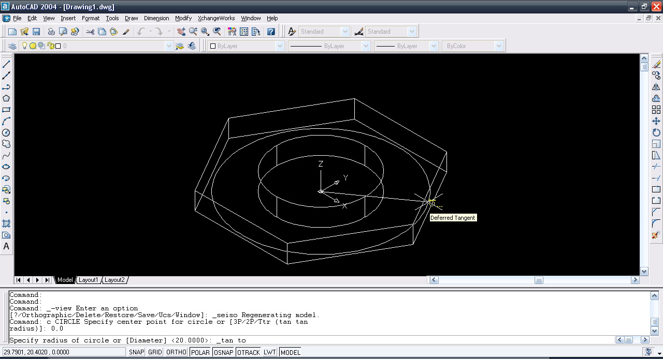The image size is (663, 359).
Task: Select the Trim modify tool
Action: (x=656, y=167)
